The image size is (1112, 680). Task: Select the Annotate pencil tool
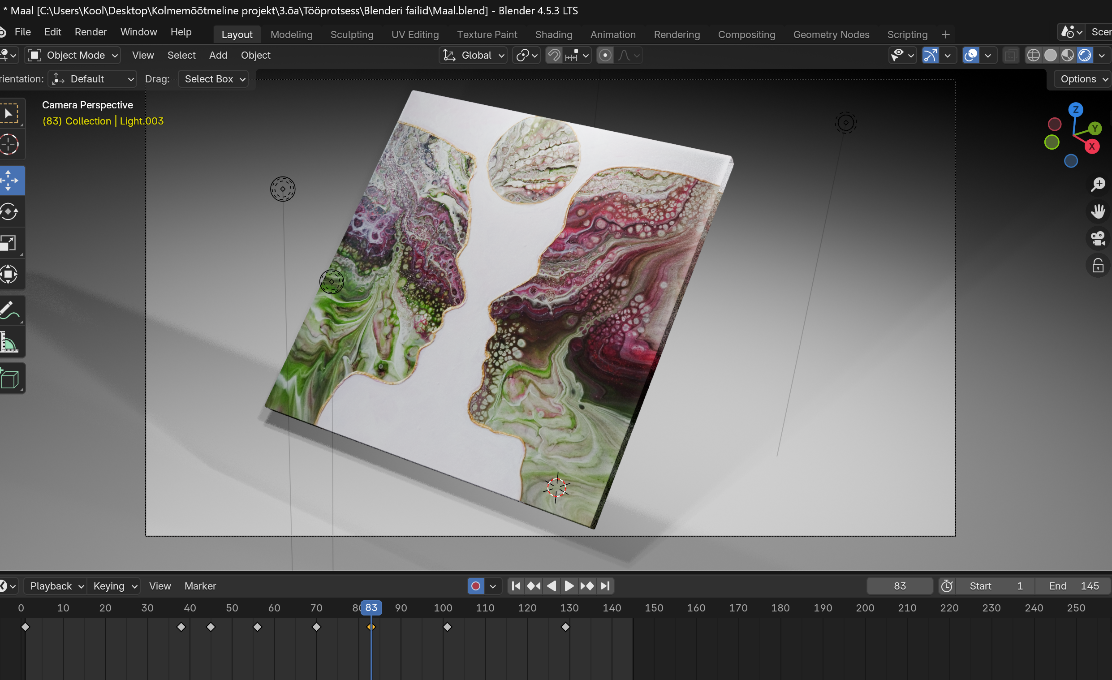pyautogui.click(x=10, y=310)
